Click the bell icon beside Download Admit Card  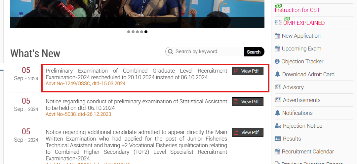click(278, 74)
